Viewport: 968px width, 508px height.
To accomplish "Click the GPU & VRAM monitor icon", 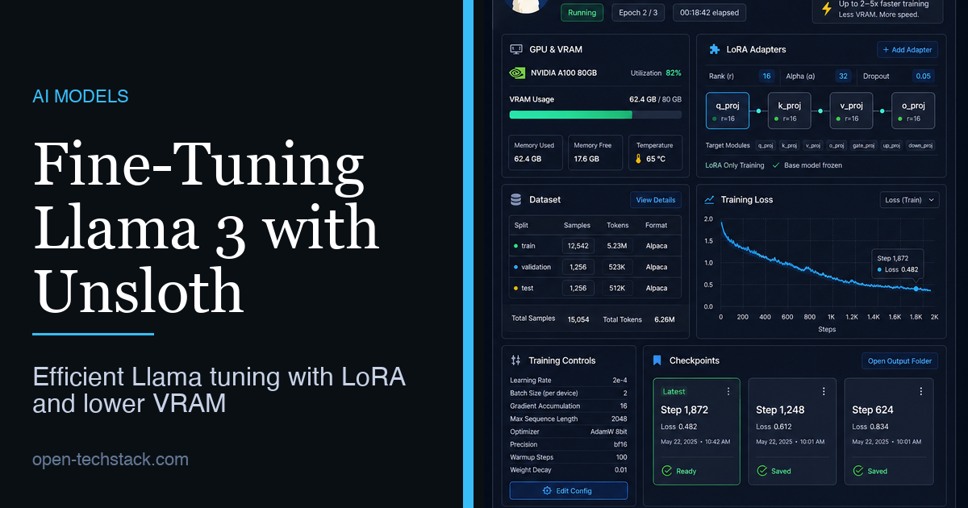I will pyautogui.click(x=516, y=49).
